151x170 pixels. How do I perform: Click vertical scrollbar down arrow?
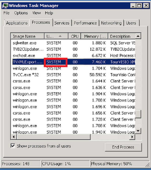click(138, 131)
